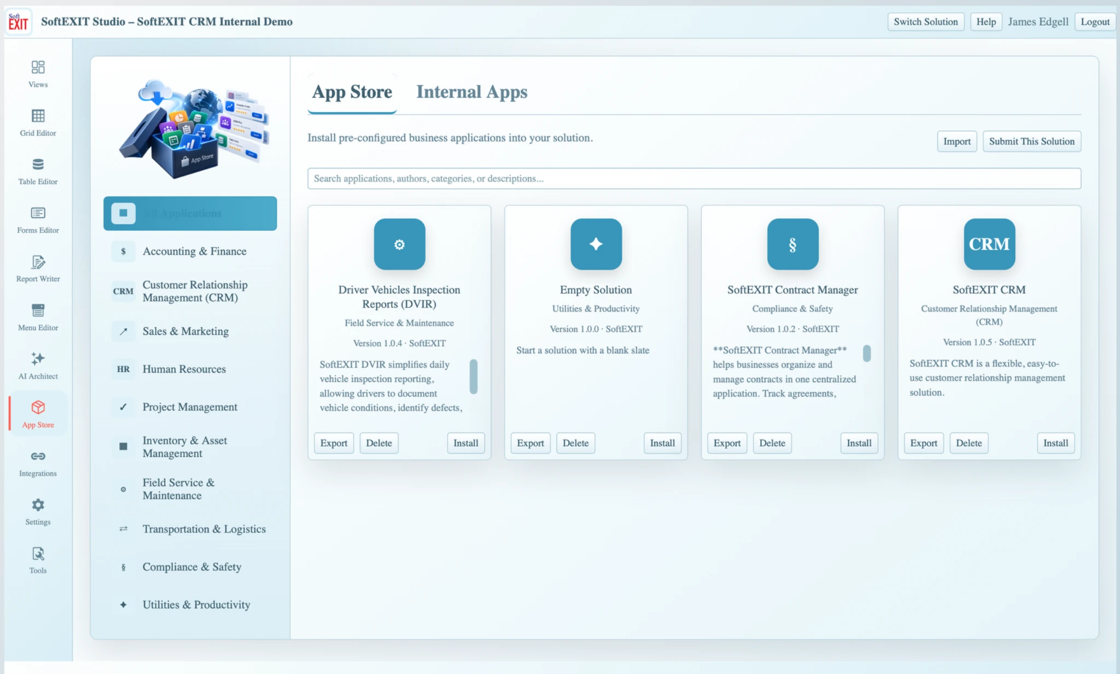The width and height of the screenshot is (1120, 674).
Task: Open the Grid Editor icon
Action: [38, 116]
